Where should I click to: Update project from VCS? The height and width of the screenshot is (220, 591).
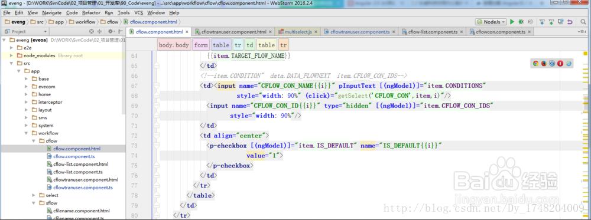tap(542, 22)
